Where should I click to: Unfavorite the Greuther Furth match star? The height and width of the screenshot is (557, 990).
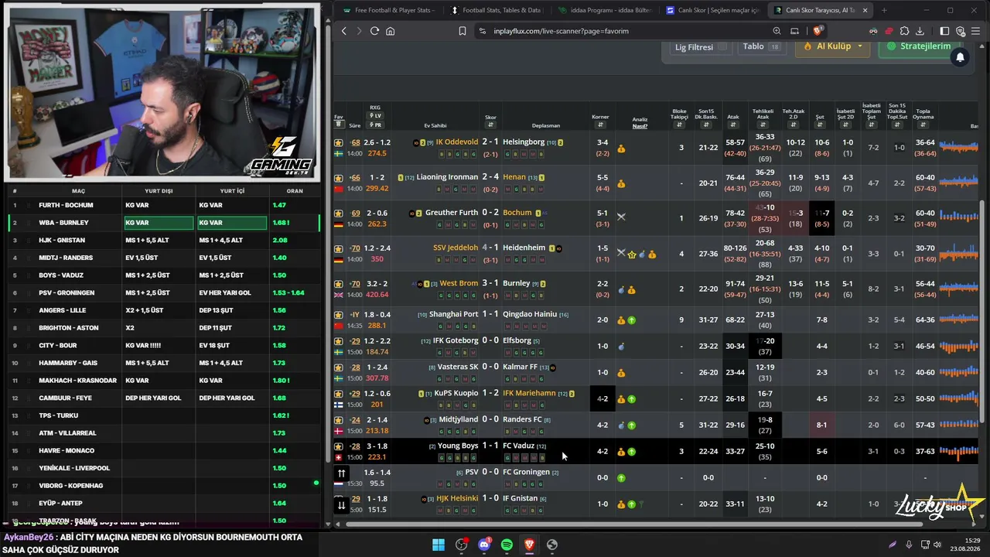tap(338, 213)
